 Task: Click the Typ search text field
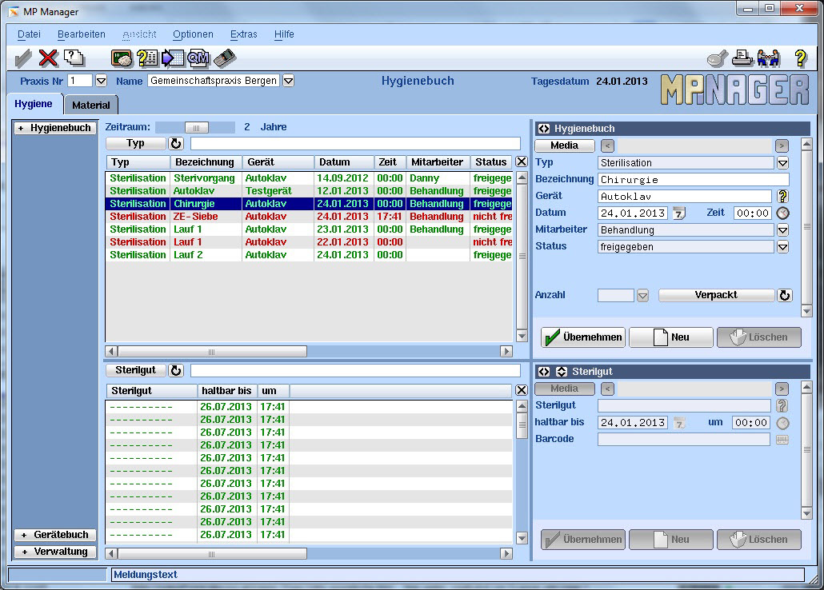(x=355, y=143)
